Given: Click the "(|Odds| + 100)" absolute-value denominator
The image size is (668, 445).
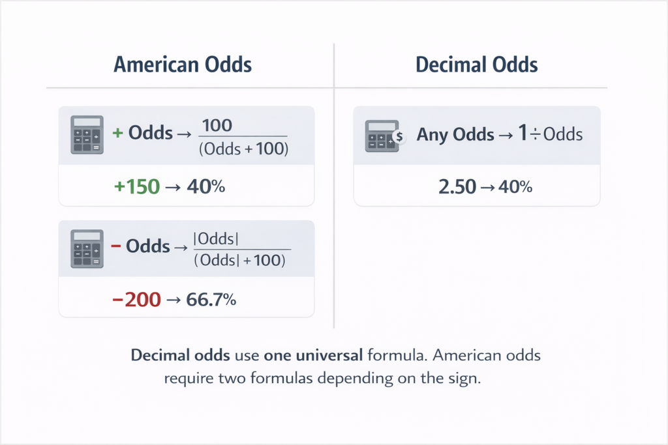Looking at the screenshot, I should (241, 261).
